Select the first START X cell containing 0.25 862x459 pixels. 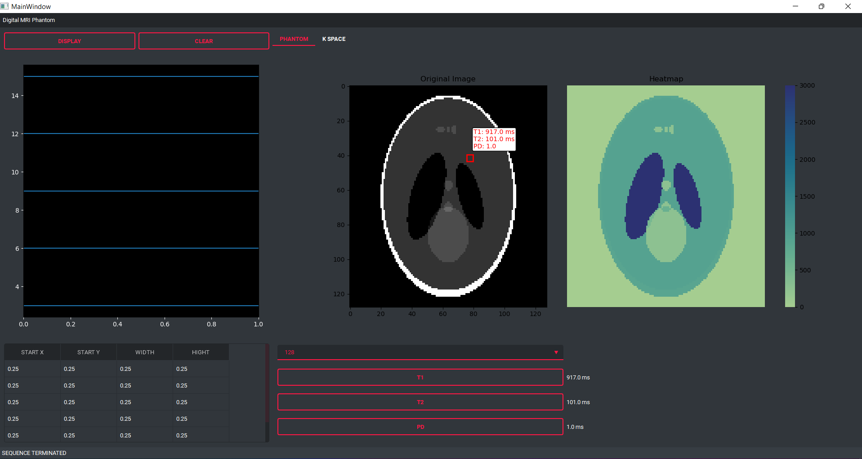tap(31, 369)
